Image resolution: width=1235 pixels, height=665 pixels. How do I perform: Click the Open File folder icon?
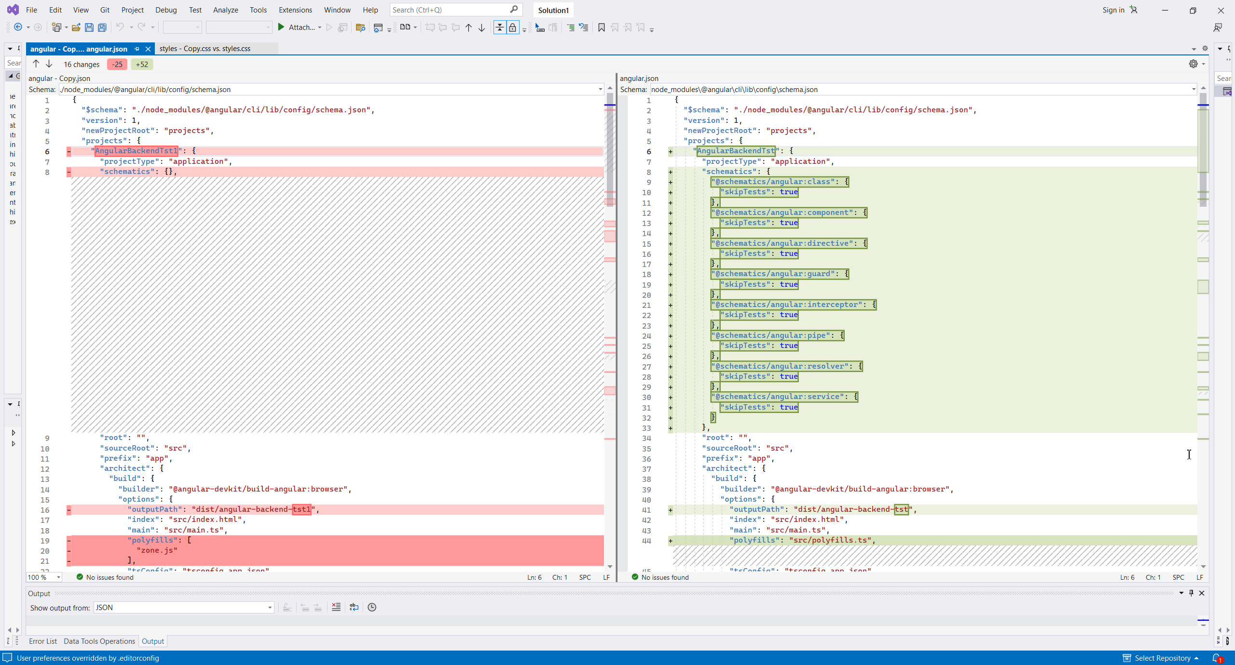pos(76,27)
